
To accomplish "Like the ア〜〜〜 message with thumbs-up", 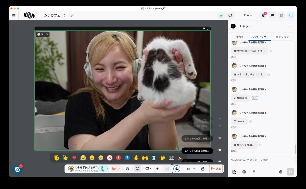I will [x=250, y=121].
